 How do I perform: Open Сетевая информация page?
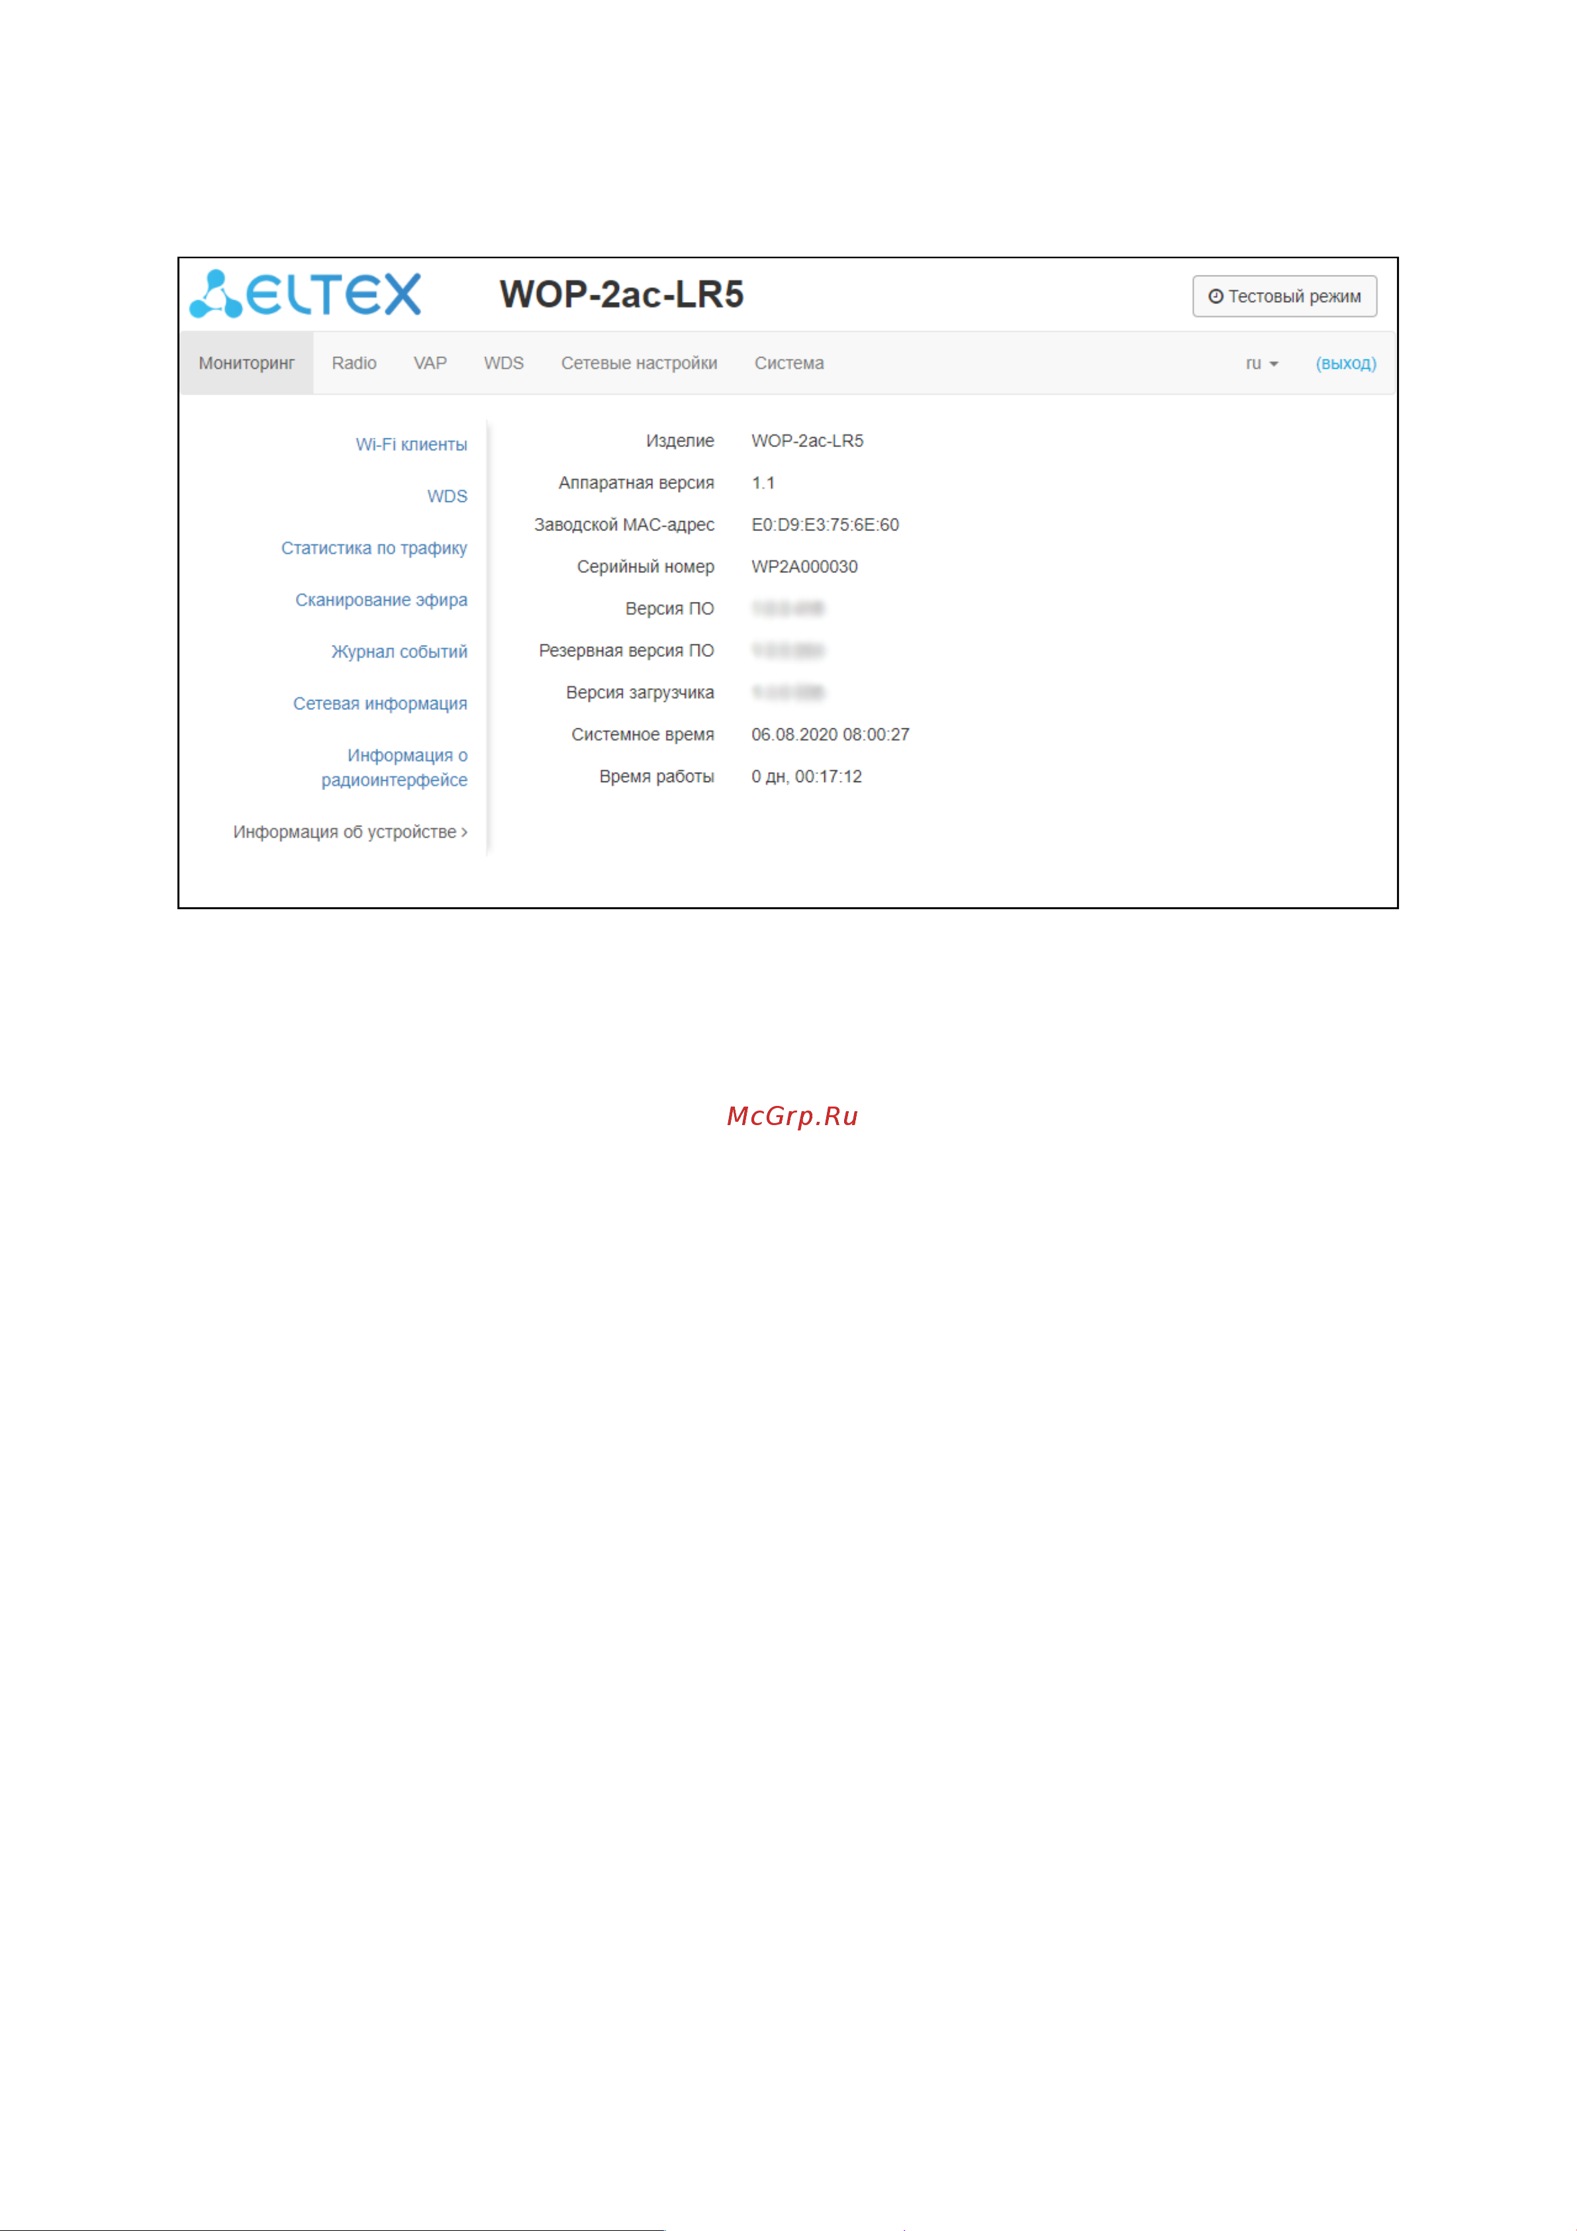[x=380, y=703]
